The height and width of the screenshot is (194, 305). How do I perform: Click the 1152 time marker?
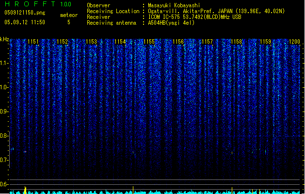(62, 42)
